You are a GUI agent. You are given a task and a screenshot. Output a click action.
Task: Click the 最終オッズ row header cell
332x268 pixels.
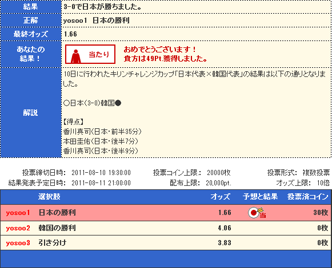point(31,34)
